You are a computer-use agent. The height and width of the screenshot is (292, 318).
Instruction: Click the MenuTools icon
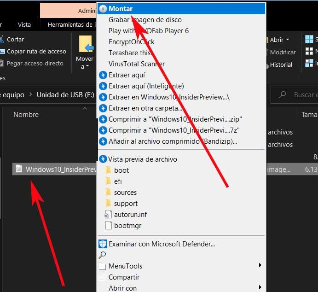pyautogui.click(x=103, y=266)
